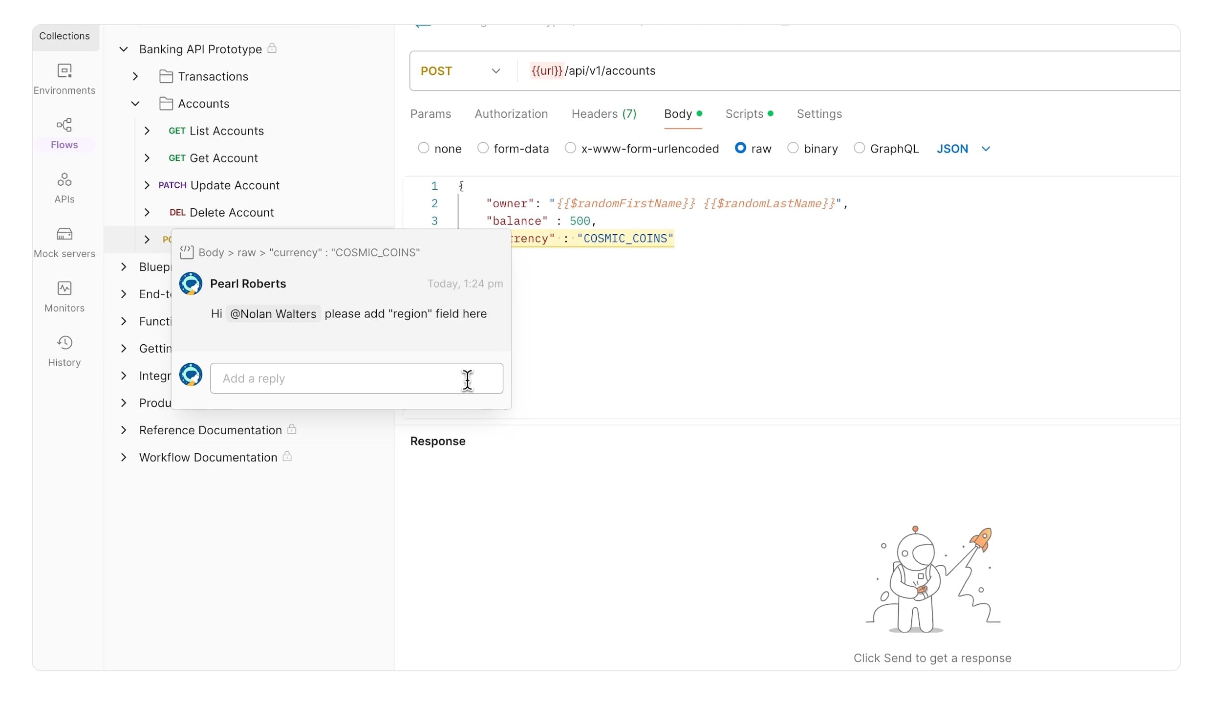Open the Mock servers panel
Image resolution: width=1206 pixels, height=707 pixels.
tap(64, 241)
